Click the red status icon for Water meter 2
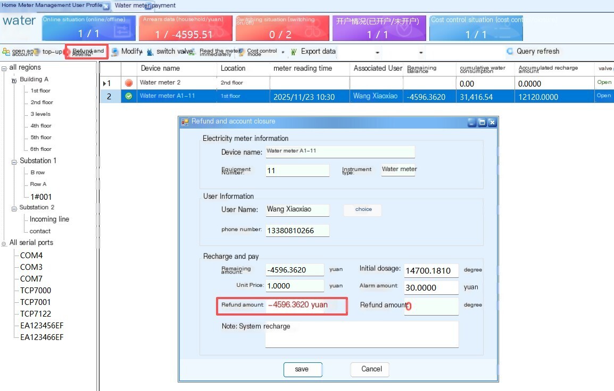Viewport: 614px width, 391px height. tap(128, 83)
